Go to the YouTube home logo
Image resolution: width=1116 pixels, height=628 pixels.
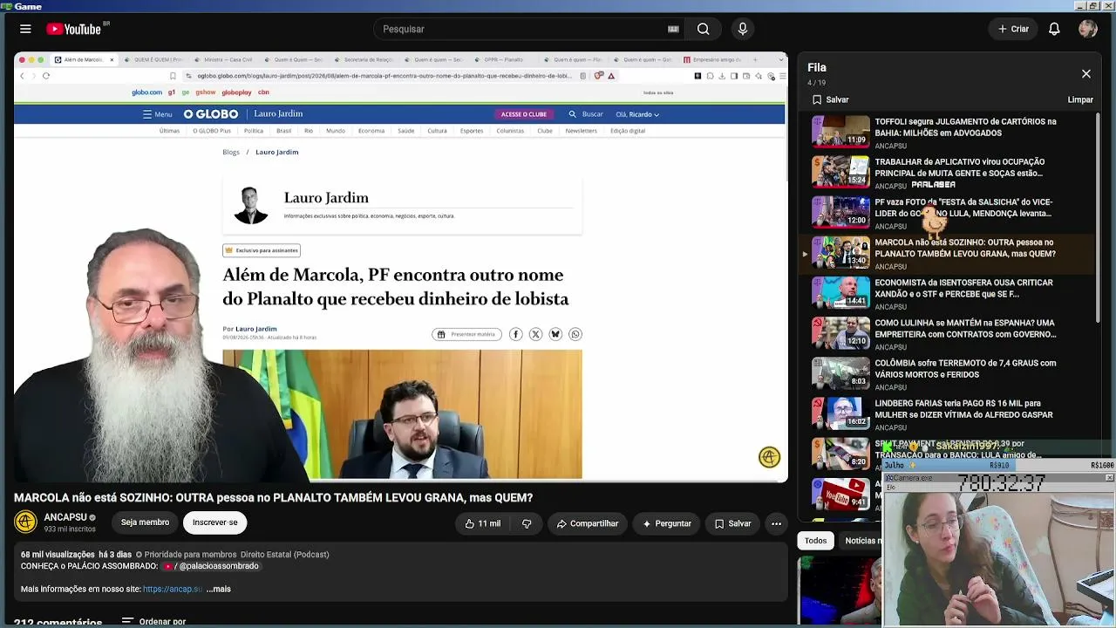74,29
